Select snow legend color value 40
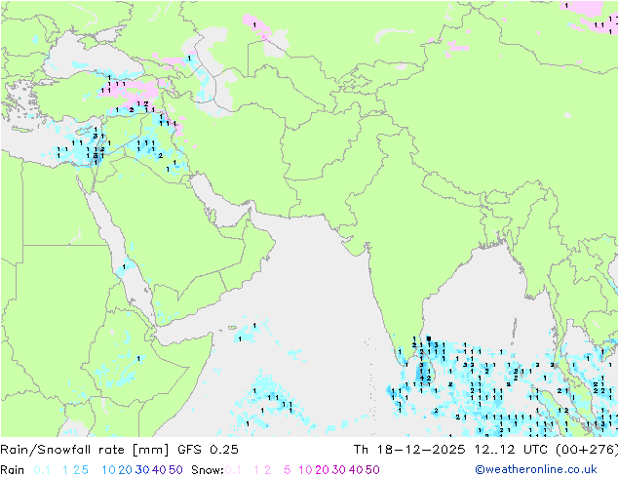Viewport: 618px width, 478px height. [x=356, y=470]
